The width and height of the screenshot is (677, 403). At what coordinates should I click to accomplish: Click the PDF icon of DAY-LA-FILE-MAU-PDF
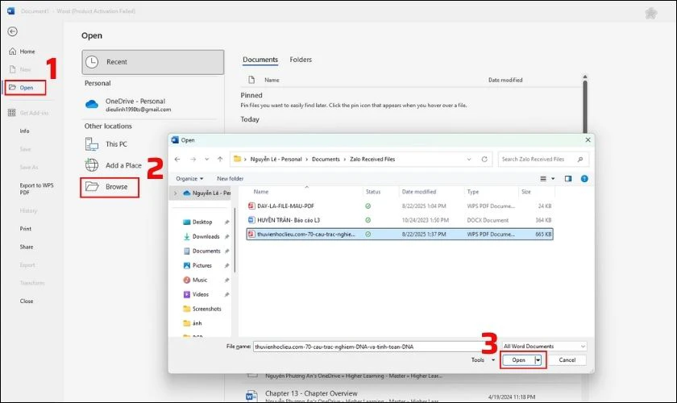[x=251, y=206]
